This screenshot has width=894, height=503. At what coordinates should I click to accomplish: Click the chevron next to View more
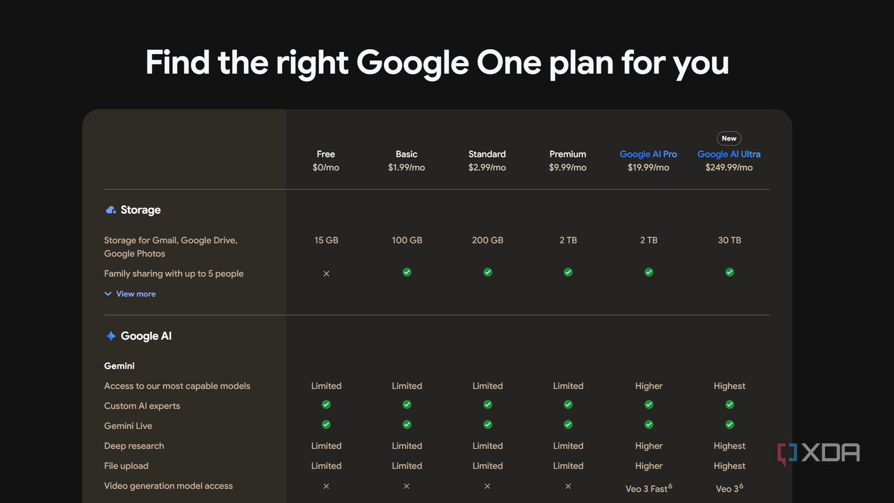(108, 293)
